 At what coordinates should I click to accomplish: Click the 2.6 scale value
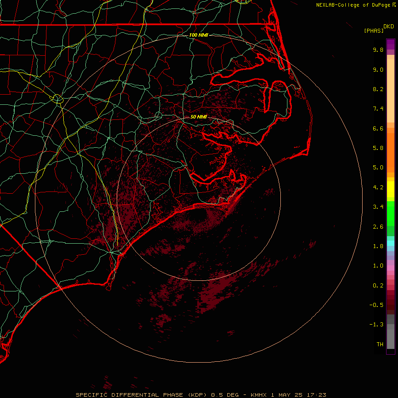point(378,227)
